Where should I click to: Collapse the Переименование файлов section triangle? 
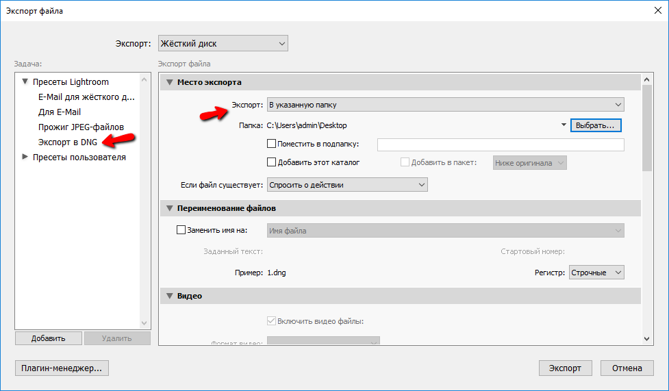[x=169, y=208]
